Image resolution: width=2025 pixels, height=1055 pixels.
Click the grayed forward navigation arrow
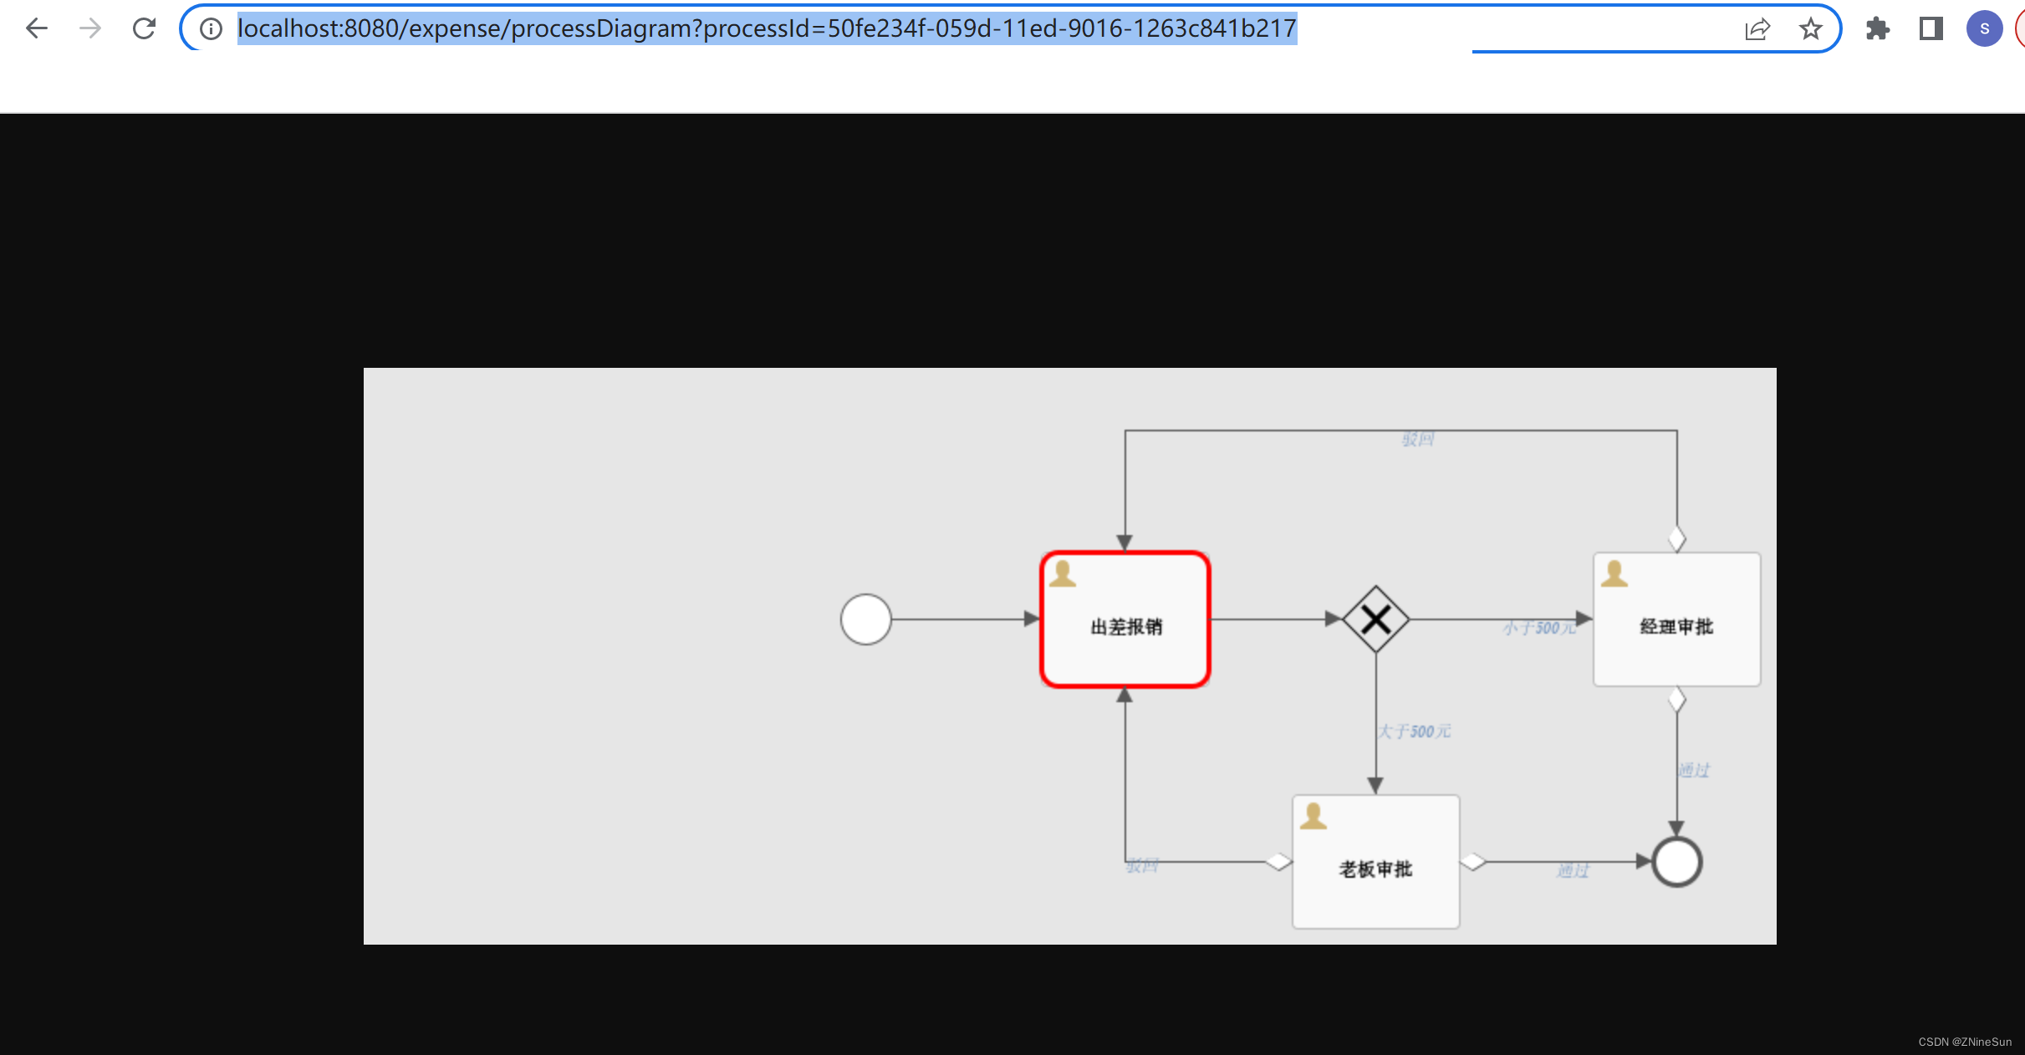click(x=89, y=28)
